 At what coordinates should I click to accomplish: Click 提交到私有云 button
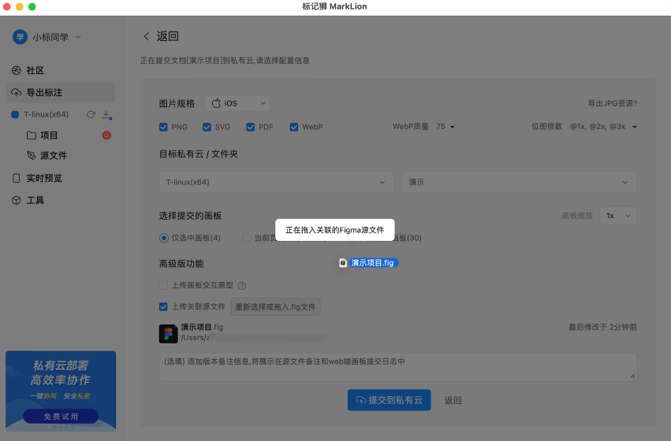click(389, 400)
